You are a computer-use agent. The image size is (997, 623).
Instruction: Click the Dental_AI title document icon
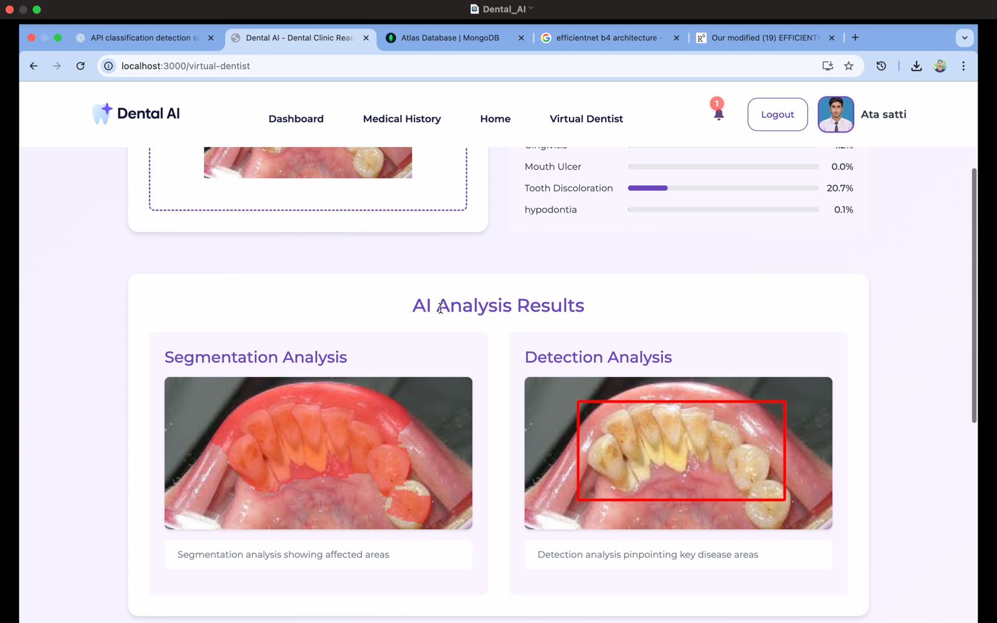(x=474, y=9)
